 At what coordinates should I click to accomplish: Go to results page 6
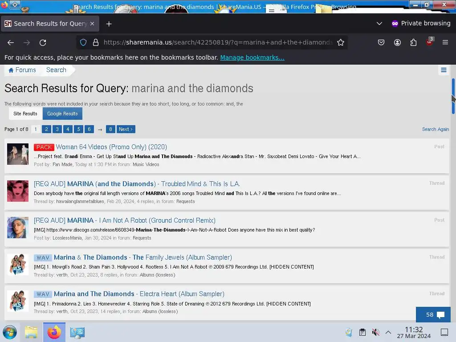click(x=89, y=129)
